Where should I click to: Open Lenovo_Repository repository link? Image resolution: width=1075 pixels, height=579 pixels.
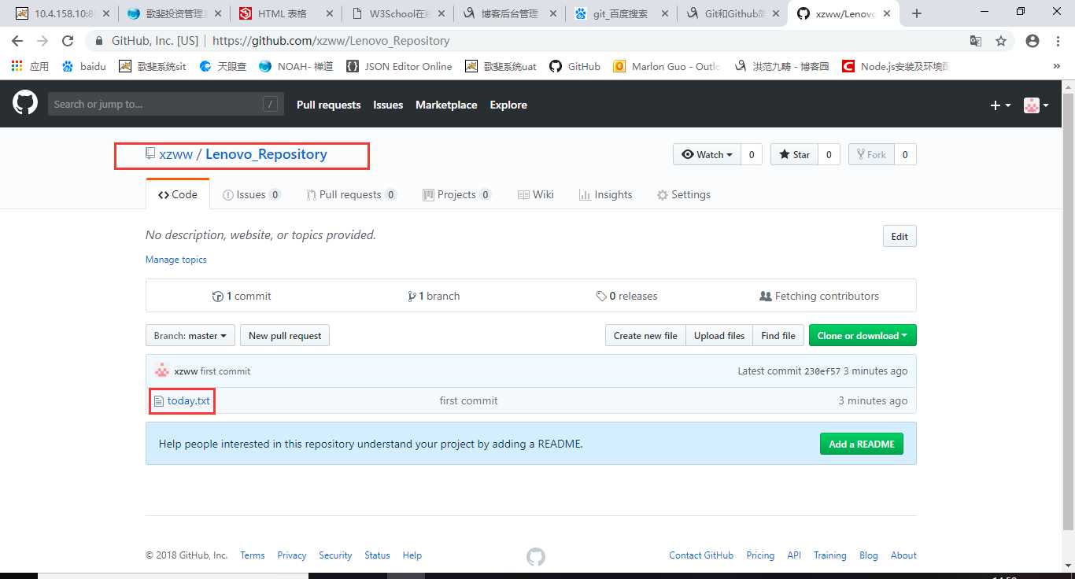(266, 154)
